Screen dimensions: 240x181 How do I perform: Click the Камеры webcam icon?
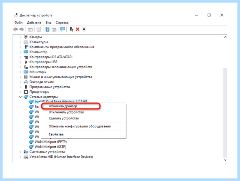pos(26,37)
